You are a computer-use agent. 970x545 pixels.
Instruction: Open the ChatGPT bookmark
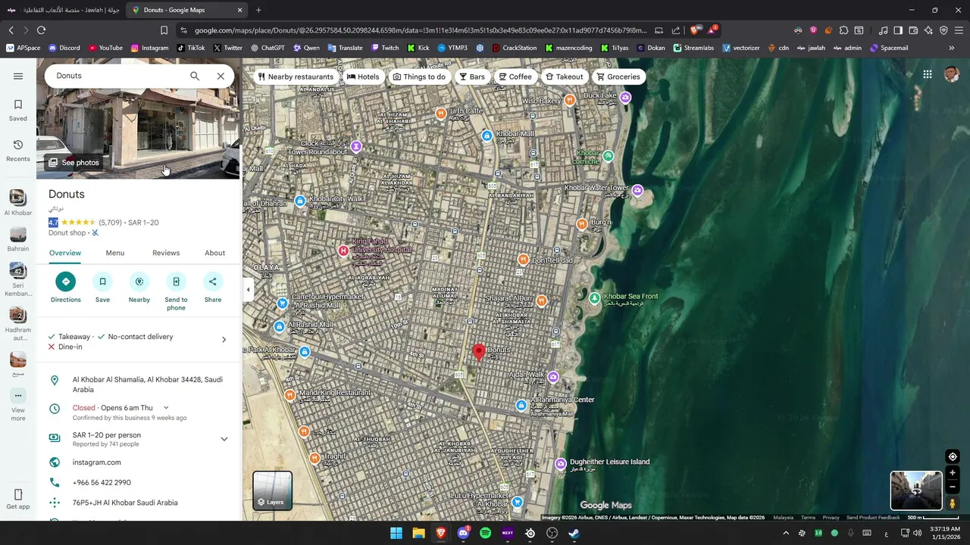pos(268,48)
